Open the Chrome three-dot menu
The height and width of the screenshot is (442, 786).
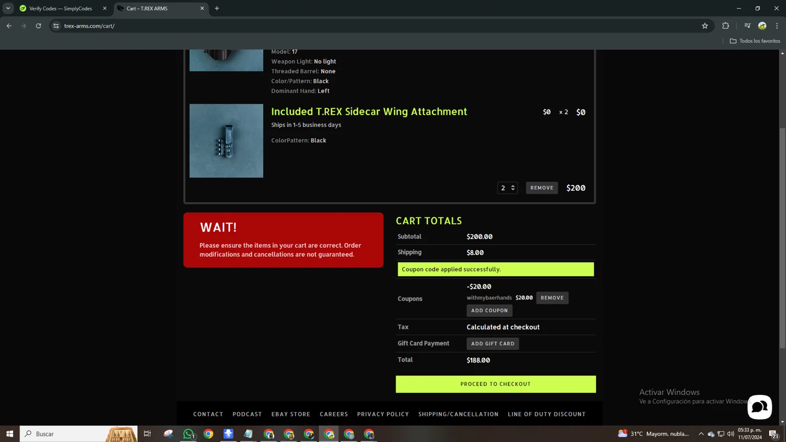777,26
